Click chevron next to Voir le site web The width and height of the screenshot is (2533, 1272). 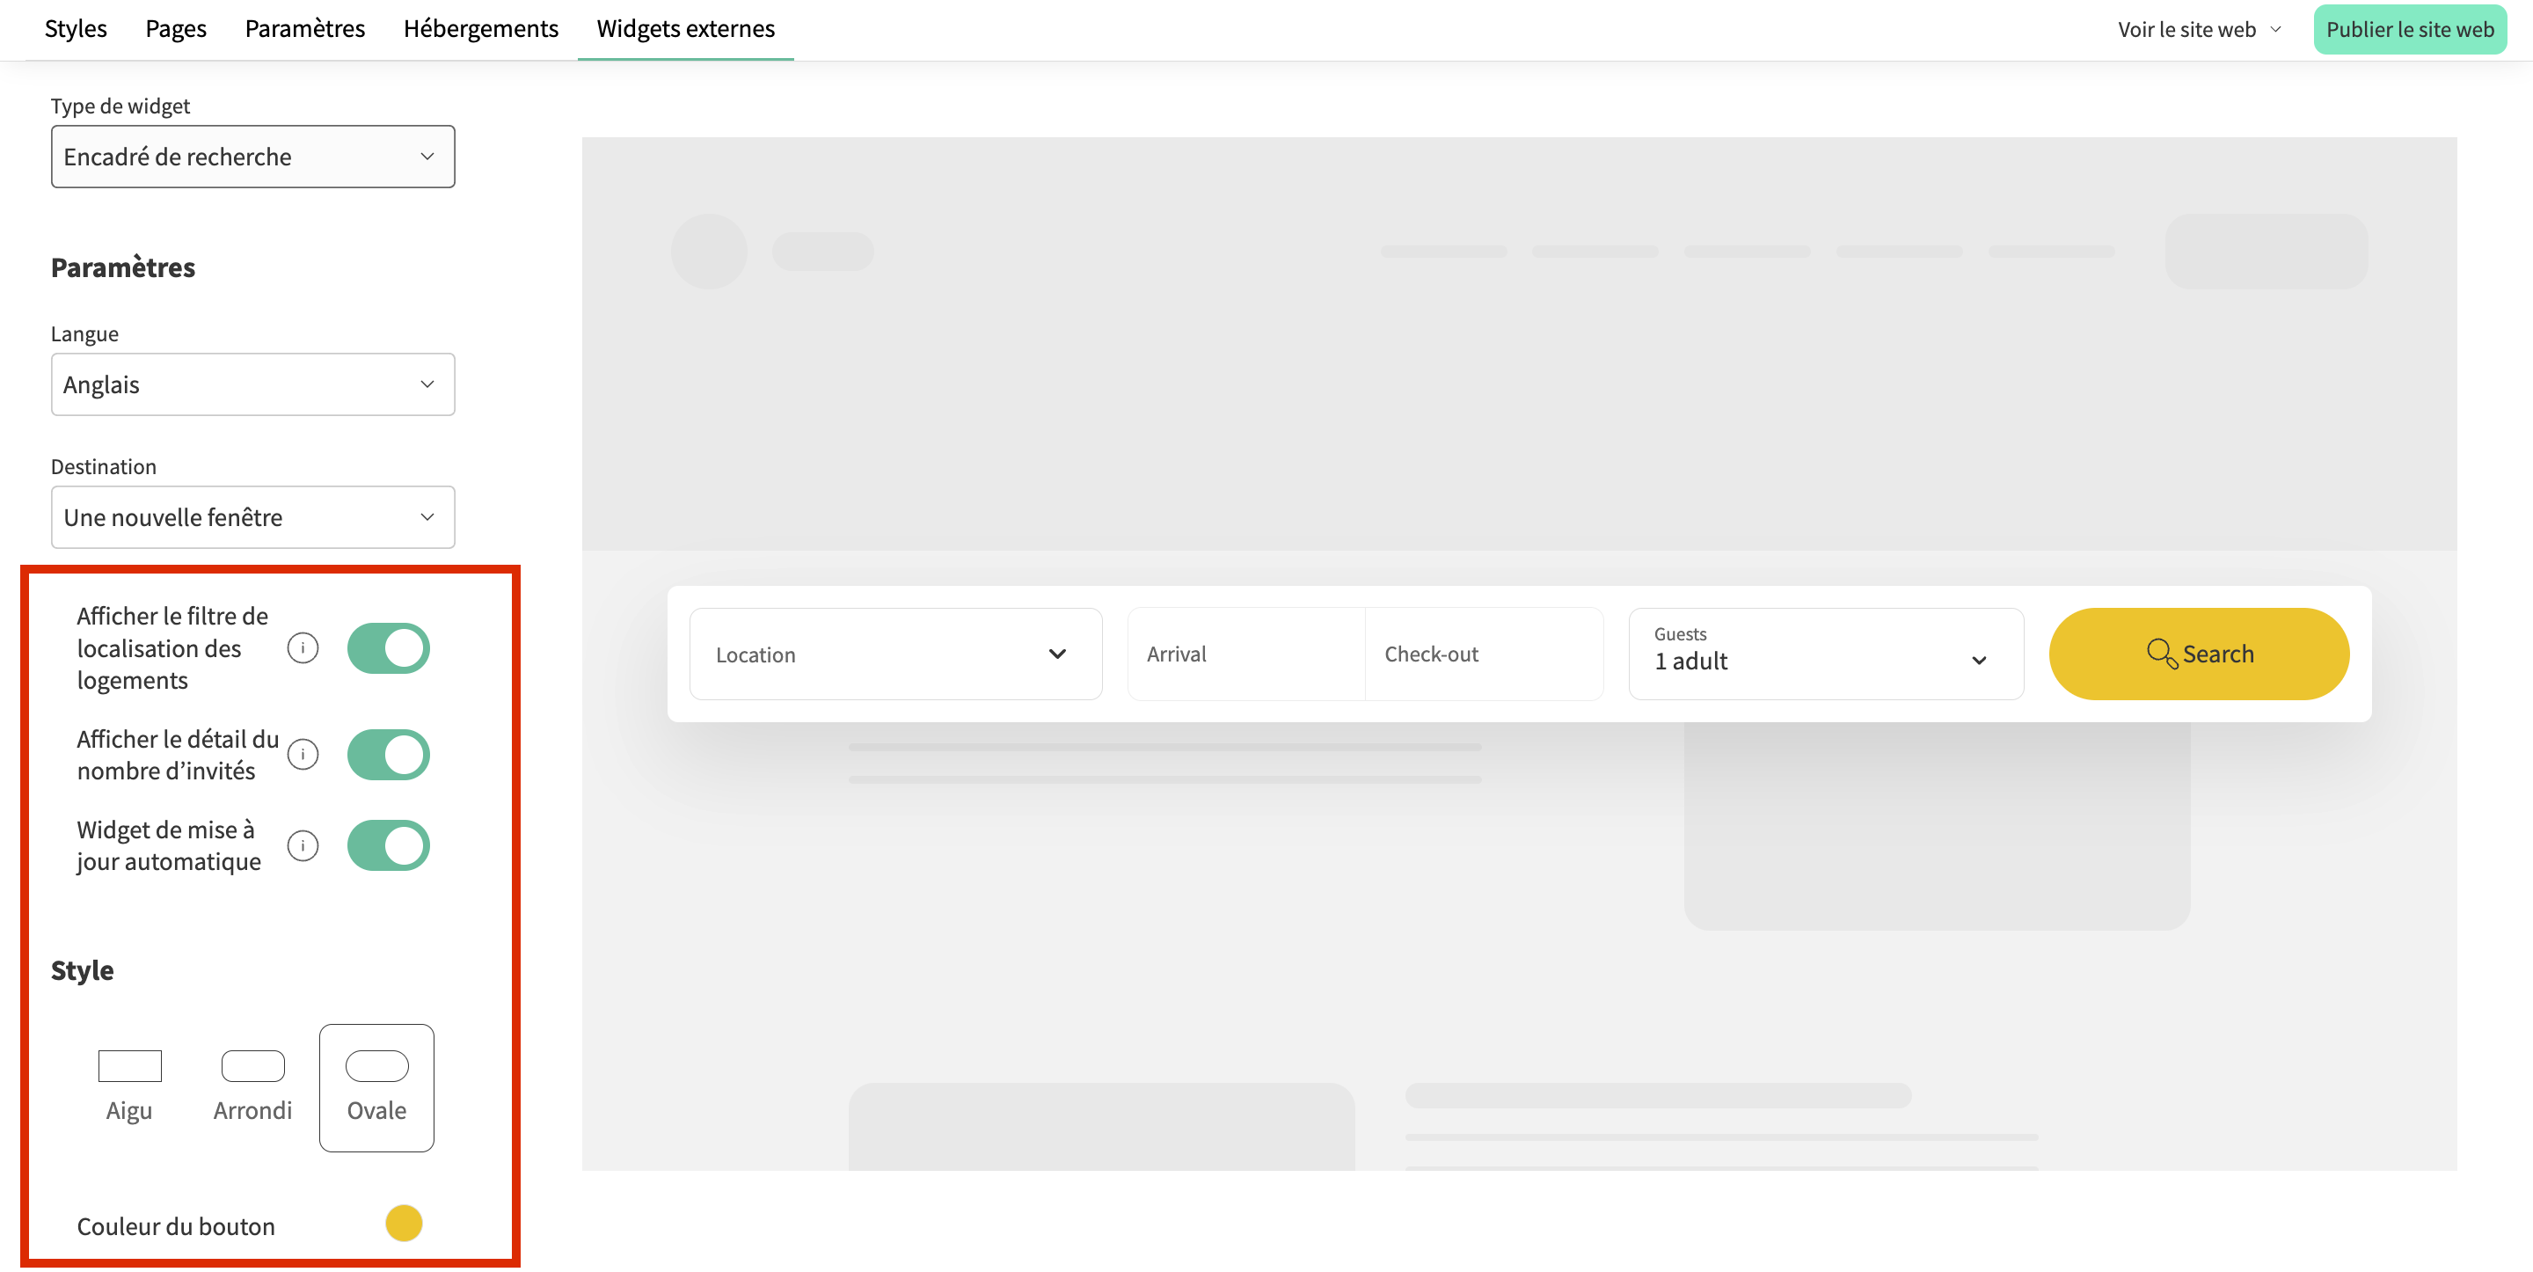[2276, 30]
